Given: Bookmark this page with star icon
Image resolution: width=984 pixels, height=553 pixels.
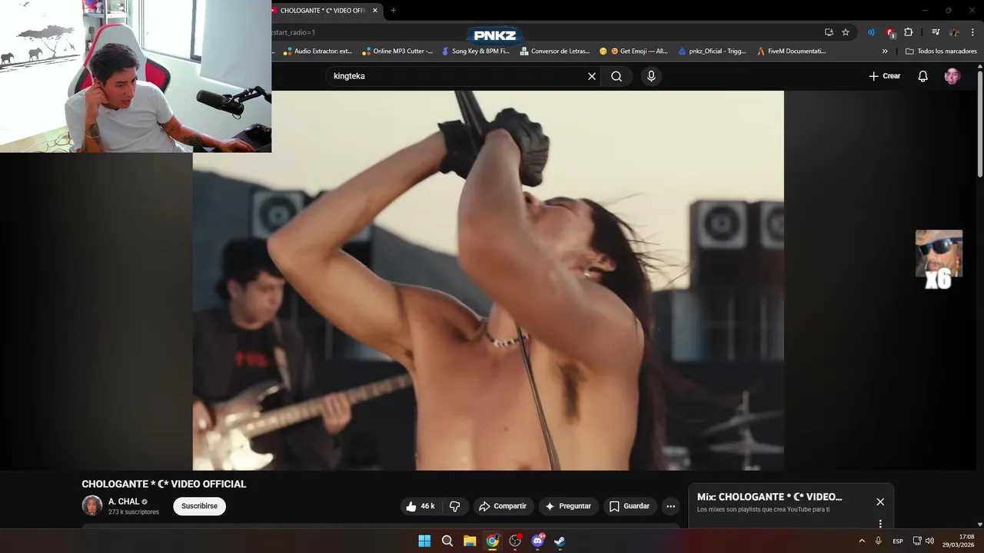Looking at the screenshot, I should [x=846, y=32].
